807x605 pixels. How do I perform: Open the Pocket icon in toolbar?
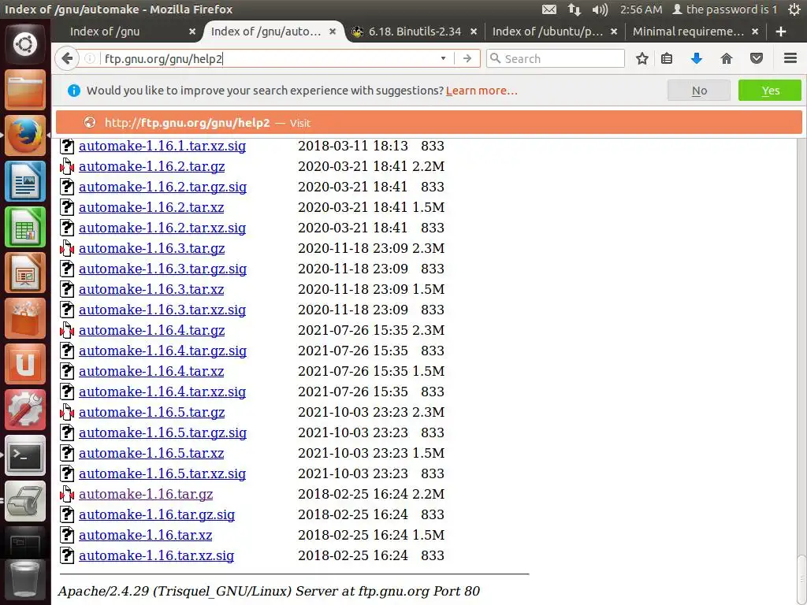point(756,58)
